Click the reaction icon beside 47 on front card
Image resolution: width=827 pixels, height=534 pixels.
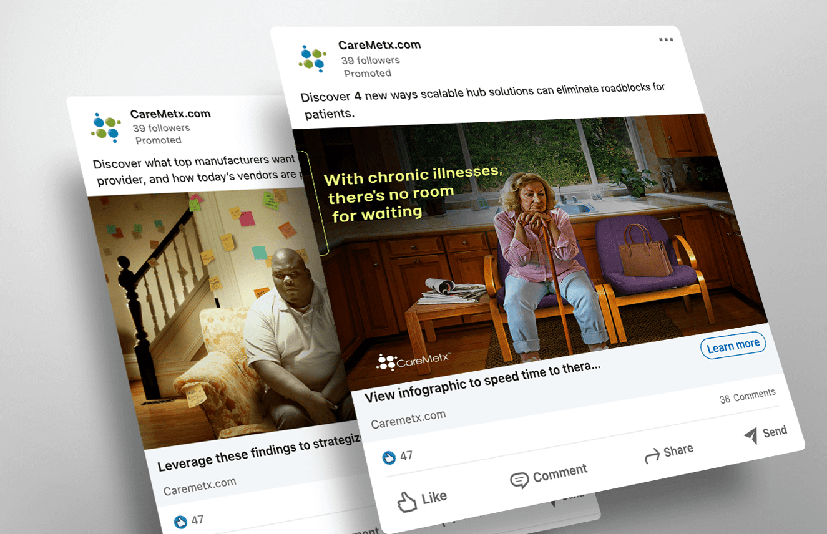pos(389,458)
